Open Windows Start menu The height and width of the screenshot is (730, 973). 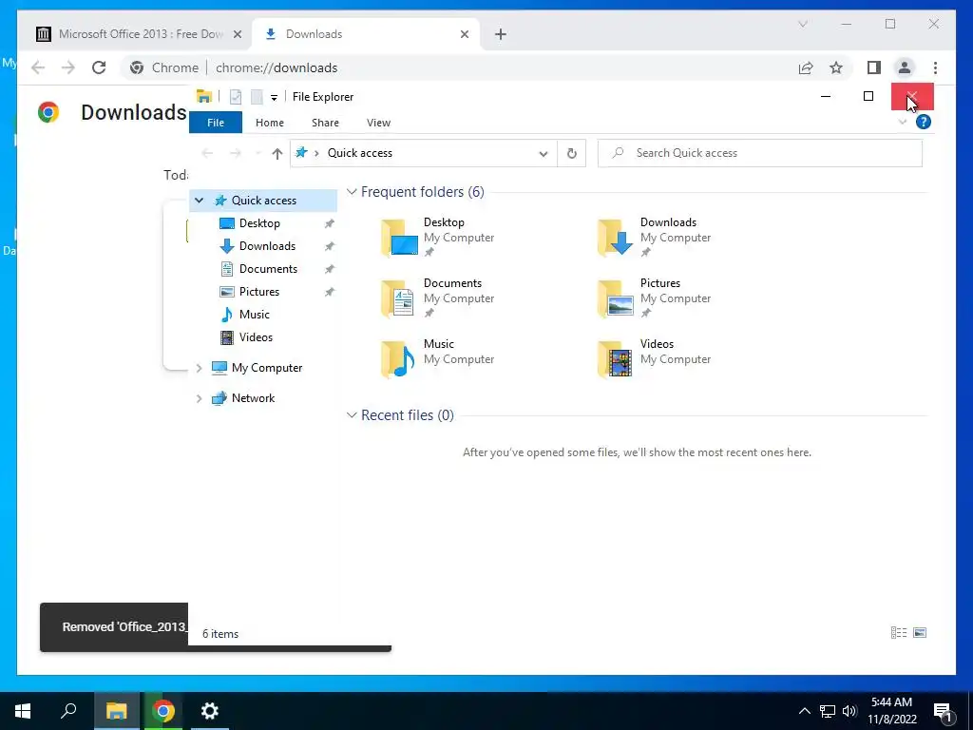tap(23, 711)
